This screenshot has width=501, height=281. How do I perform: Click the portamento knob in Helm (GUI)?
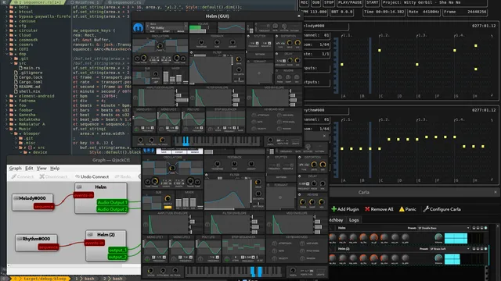point(270,140)
